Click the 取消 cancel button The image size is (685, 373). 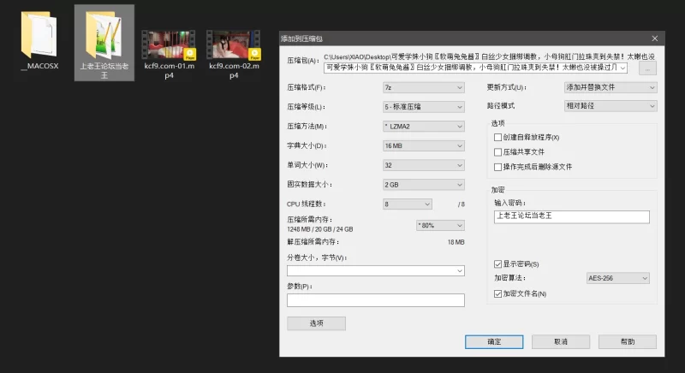561,342
